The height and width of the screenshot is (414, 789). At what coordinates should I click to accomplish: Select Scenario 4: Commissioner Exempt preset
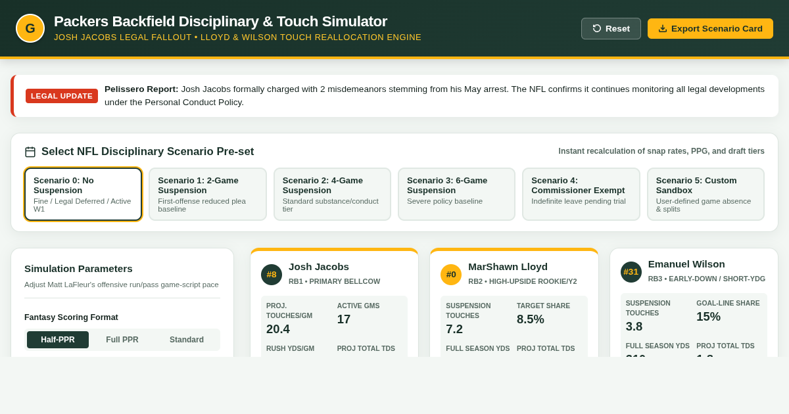tap(581, 194)
